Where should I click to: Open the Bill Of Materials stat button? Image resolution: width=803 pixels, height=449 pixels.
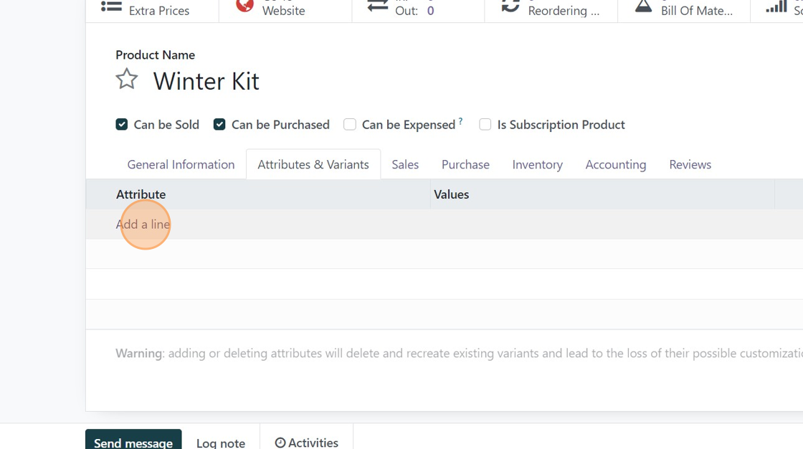coord(684,10)
